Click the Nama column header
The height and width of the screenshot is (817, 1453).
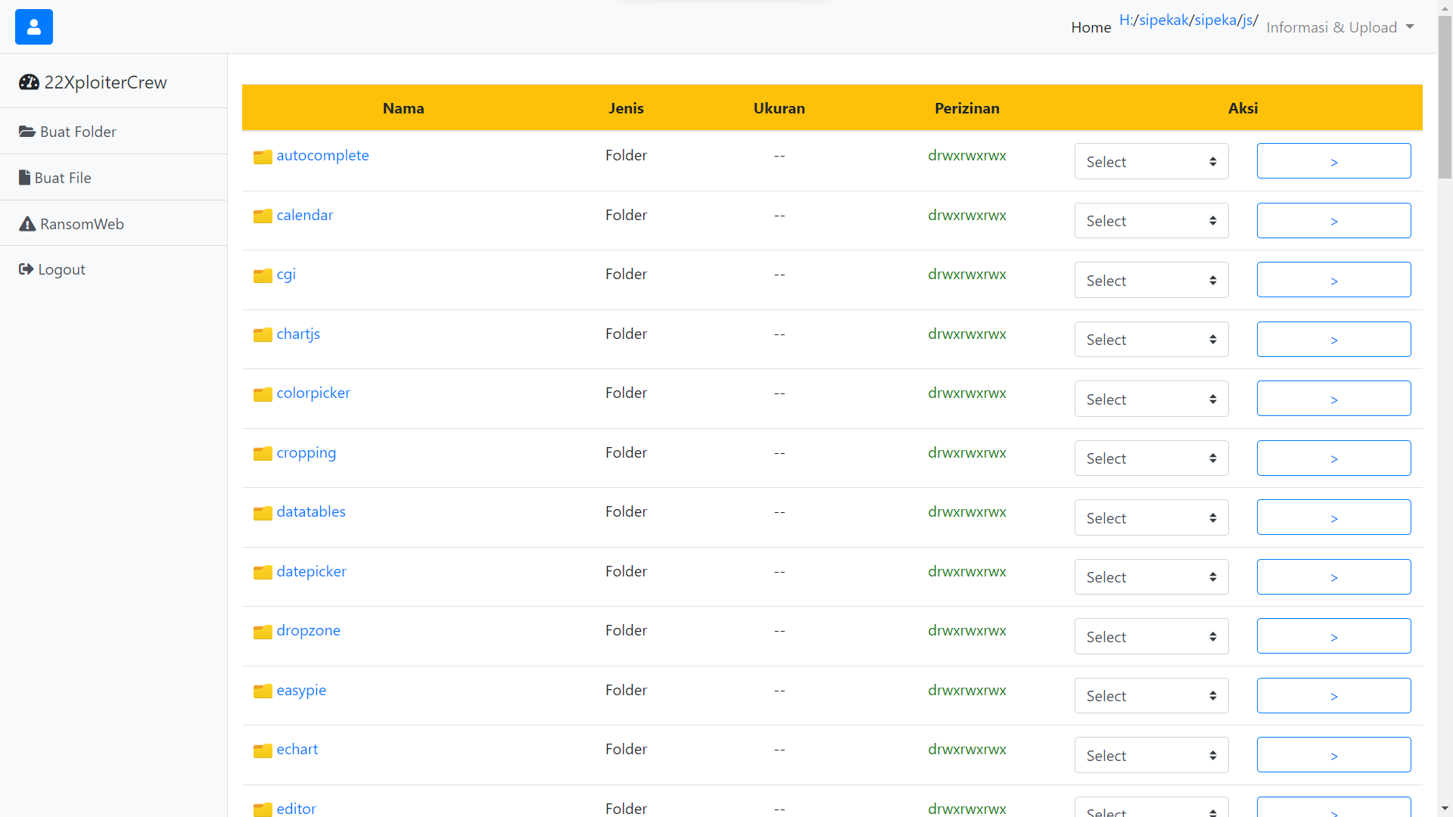coord(403,108)
